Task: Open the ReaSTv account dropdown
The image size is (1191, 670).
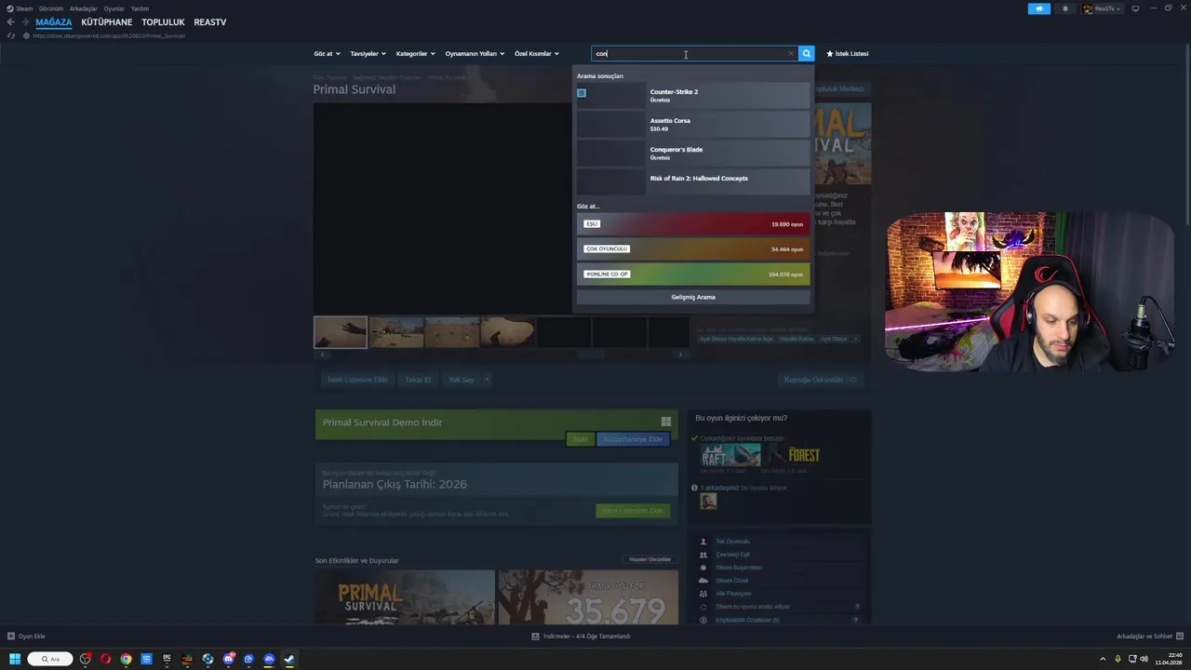Action: click(1102, 8)
